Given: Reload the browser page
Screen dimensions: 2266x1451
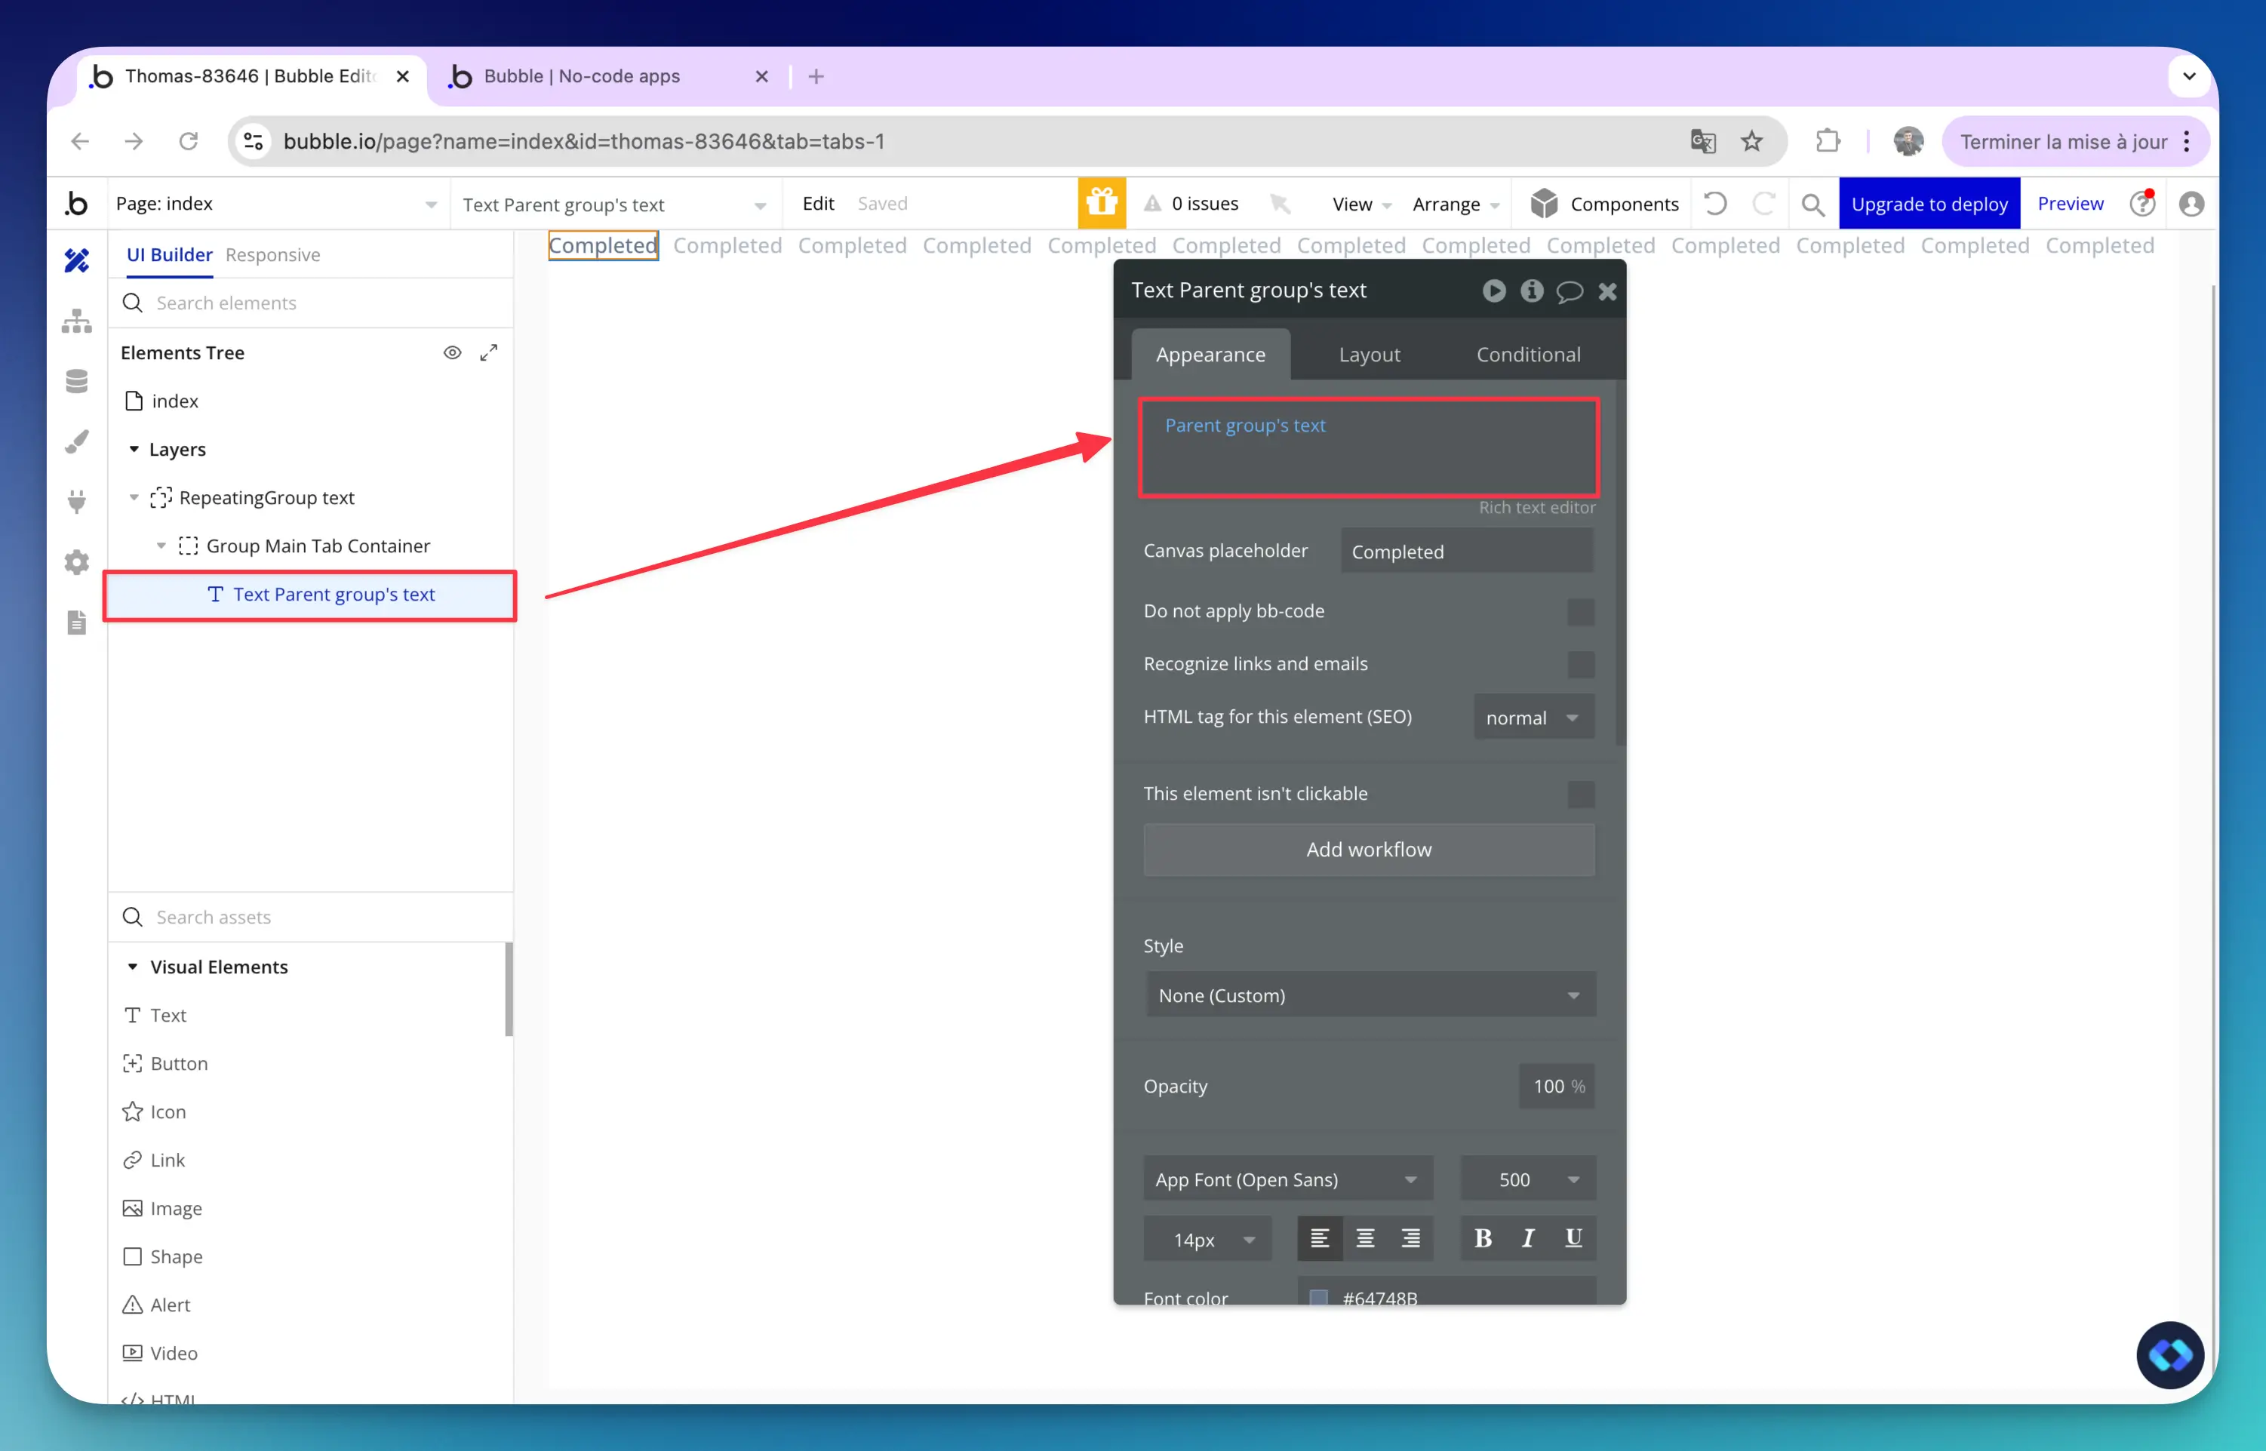Looking at the screenshot, I should click(x=189, y=141).
